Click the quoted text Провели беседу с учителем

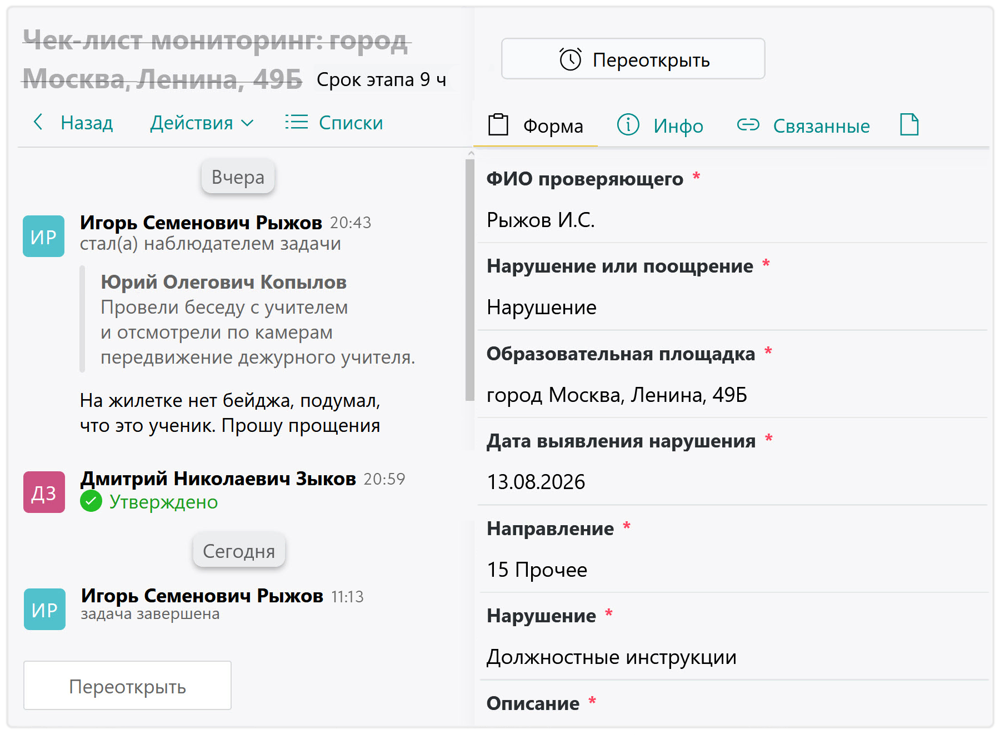224,307
